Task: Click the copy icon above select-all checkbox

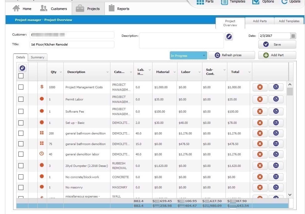Action: (x=22, y=68)
